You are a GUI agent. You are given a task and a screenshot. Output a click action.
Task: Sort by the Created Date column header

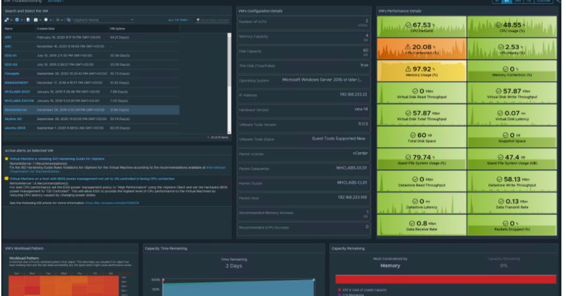pos(46,29)
